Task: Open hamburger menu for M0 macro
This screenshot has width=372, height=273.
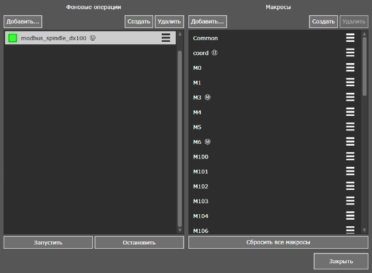Action: [350, 67]
